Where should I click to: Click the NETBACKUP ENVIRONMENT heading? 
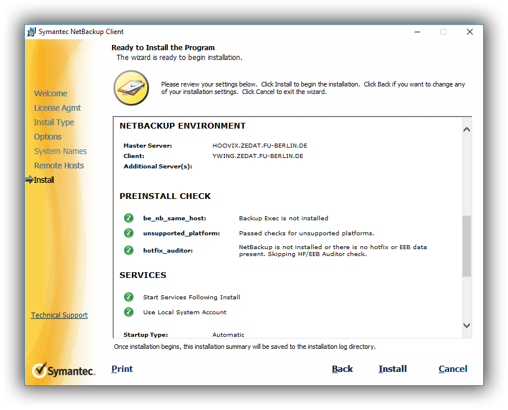pos(183,126)
